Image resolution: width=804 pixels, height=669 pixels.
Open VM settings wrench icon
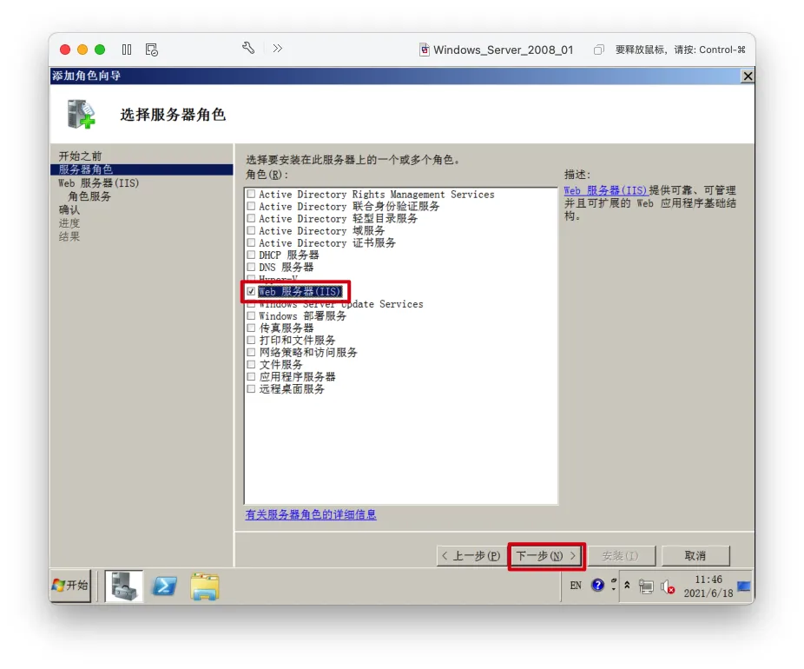pos(248,49)
